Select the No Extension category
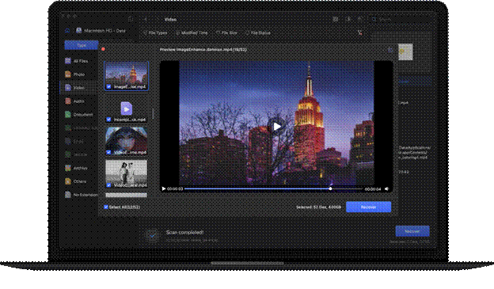494x289 pixels. (x=82, y=195)
